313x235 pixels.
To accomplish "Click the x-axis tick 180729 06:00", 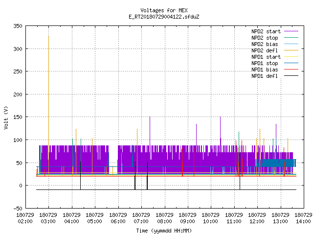I will (x=118, y=218).
